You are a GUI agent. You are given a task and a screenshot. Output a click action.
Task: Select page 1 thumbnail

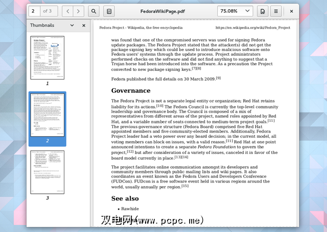point(48,58)
